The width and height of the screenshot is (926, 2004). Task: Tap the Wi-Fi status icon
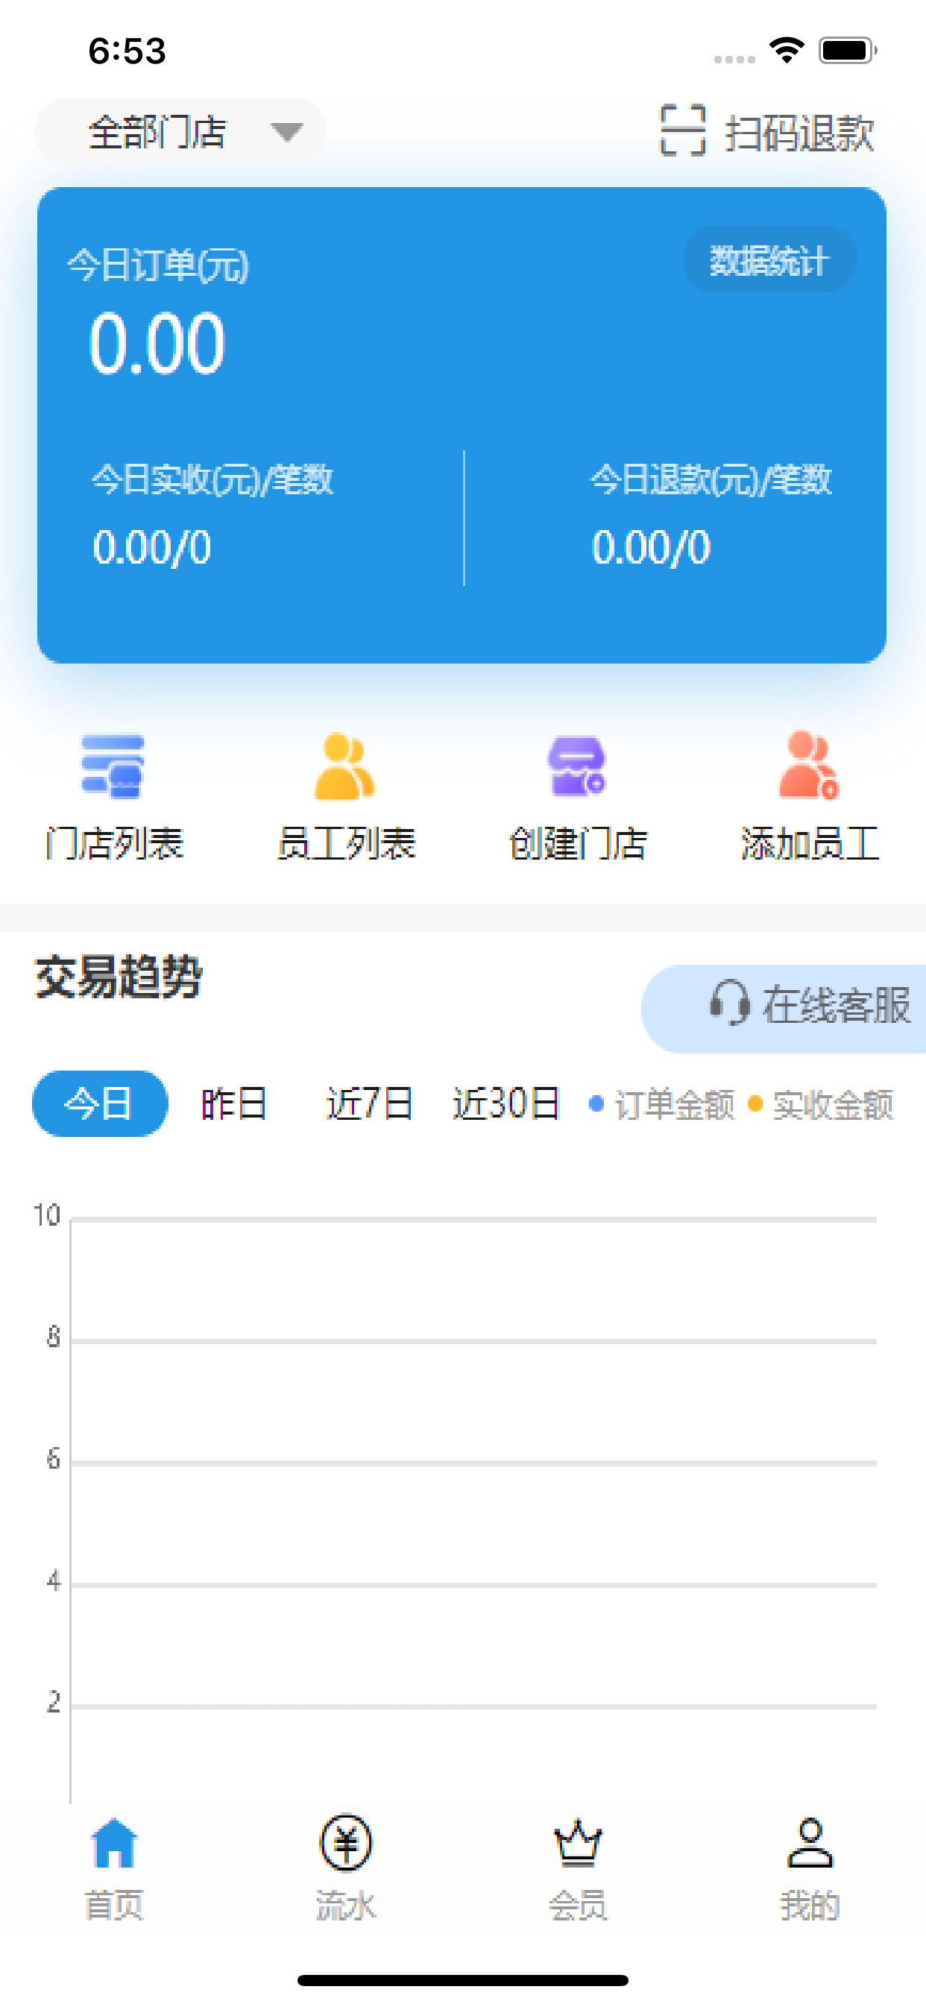[787, 51]
